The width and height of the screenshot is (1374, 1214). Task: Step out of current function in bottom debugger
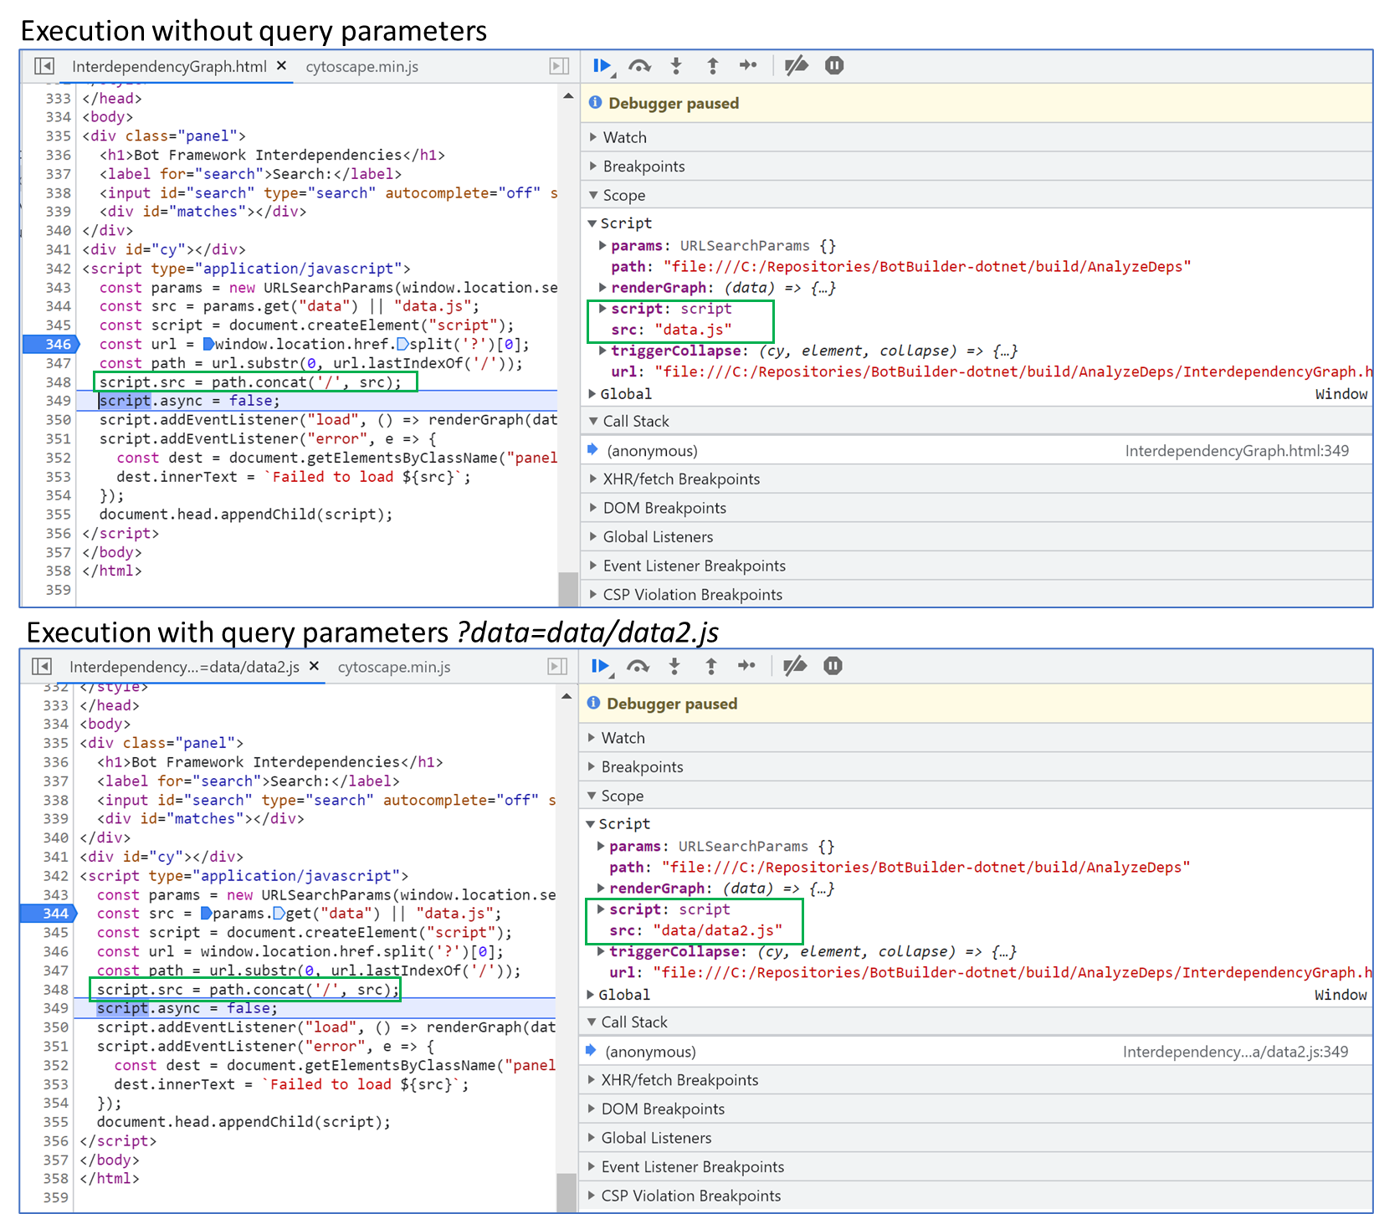click(x=711, y=667)
